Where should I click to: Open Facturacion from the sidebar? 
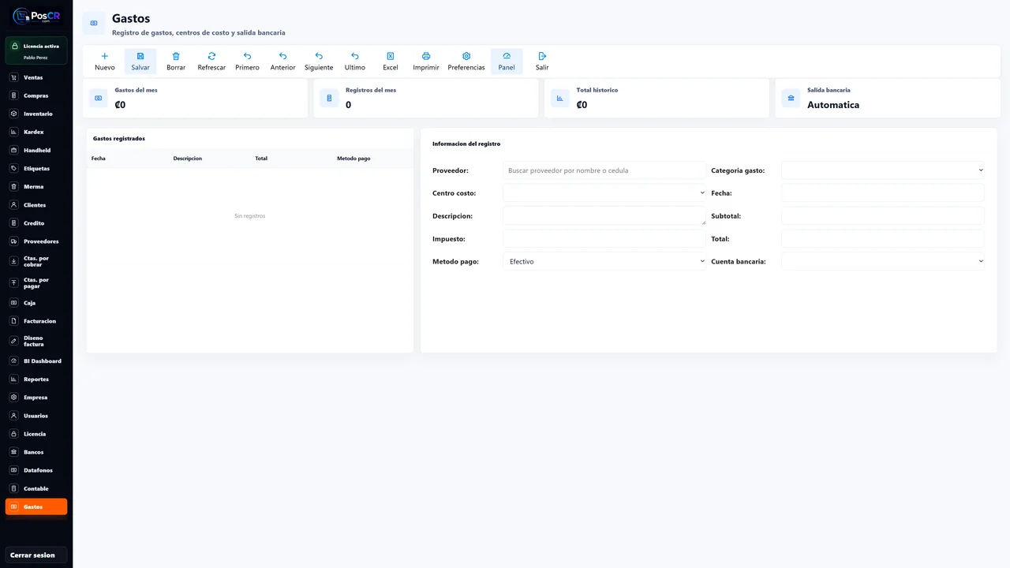pos(36,320)
